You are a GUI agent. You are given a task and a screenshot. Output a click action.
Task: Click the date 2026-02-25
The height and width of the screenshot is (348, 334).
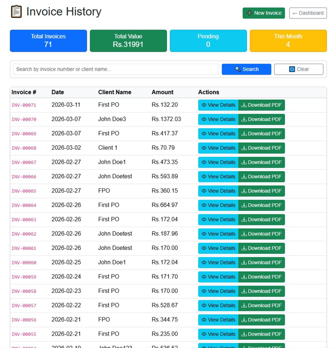[x=66, y=262]
